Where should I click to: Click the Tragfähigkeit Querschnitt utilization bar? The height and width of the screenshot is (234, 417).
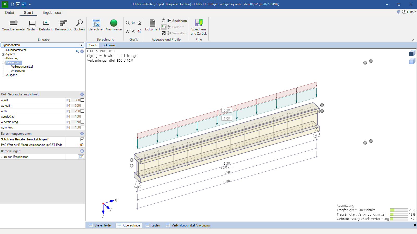tap(399, 210)
